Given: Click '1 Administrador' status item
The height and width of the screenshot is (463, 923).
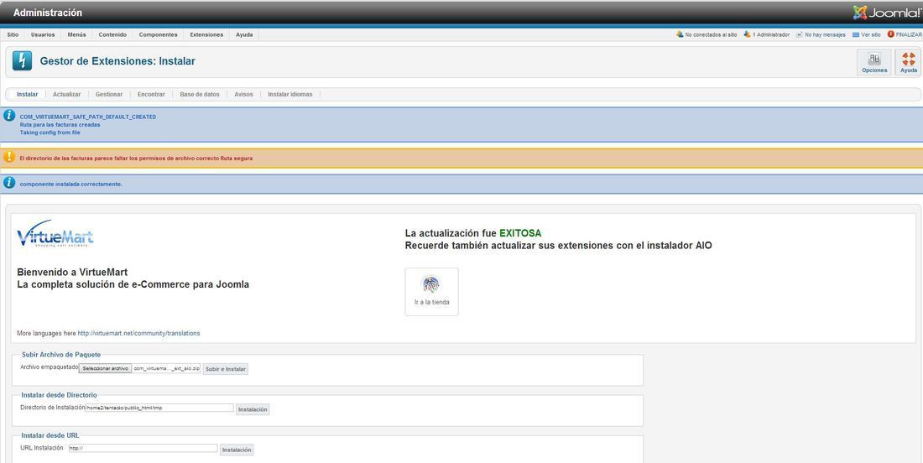Looking at the screenshot, I should point(766,34).
